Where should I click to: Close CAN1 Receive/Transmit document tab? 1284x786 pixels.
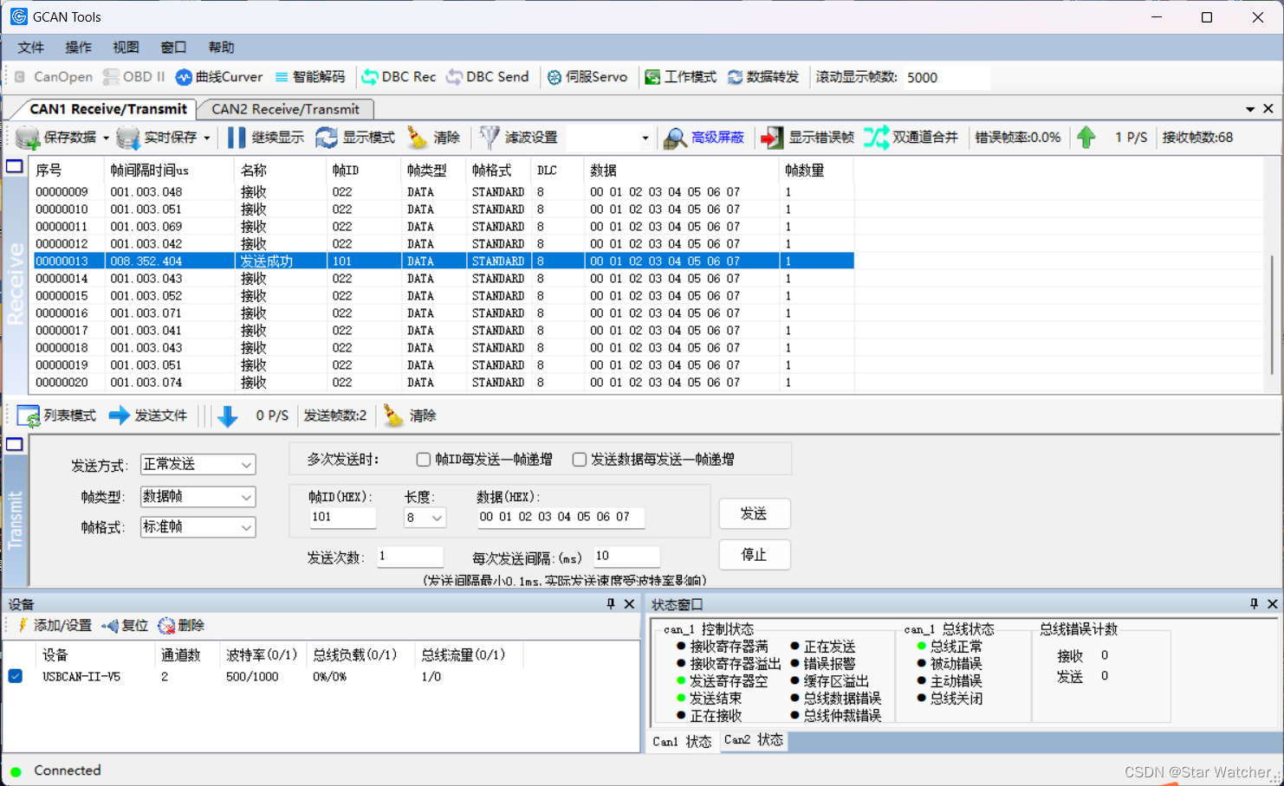(x=1268, y=109)
